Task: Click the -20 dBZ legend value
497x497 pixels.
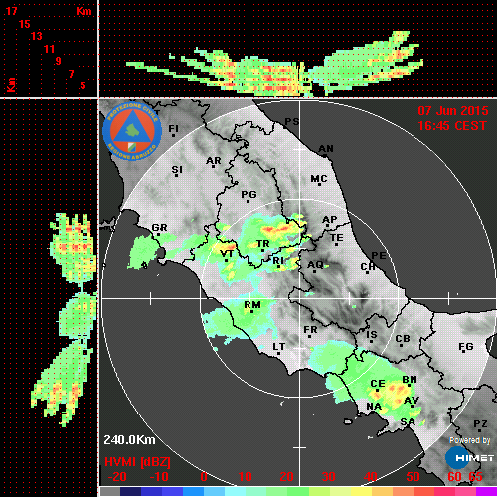Action: (117, 477)
